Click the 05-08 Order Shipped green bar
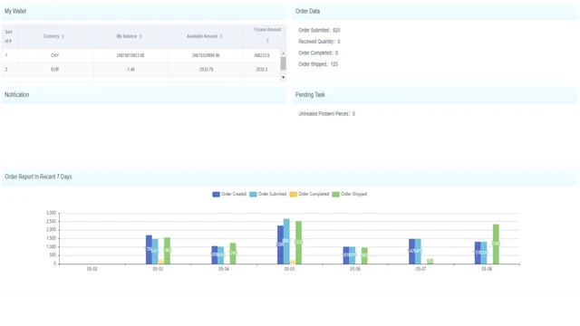 point(496,244)
